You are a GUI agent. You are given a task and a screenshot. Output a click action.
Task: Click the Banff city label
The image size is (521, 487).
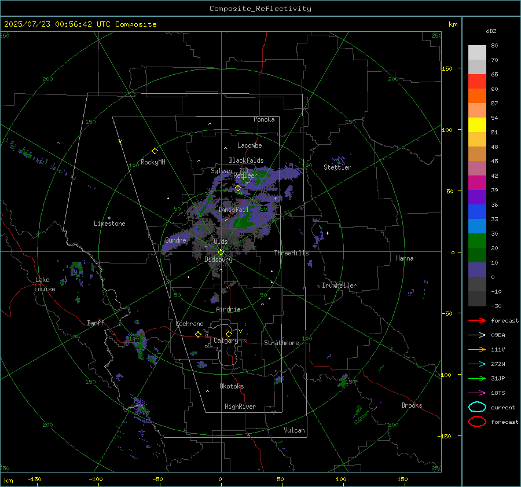tap(96, 323)
